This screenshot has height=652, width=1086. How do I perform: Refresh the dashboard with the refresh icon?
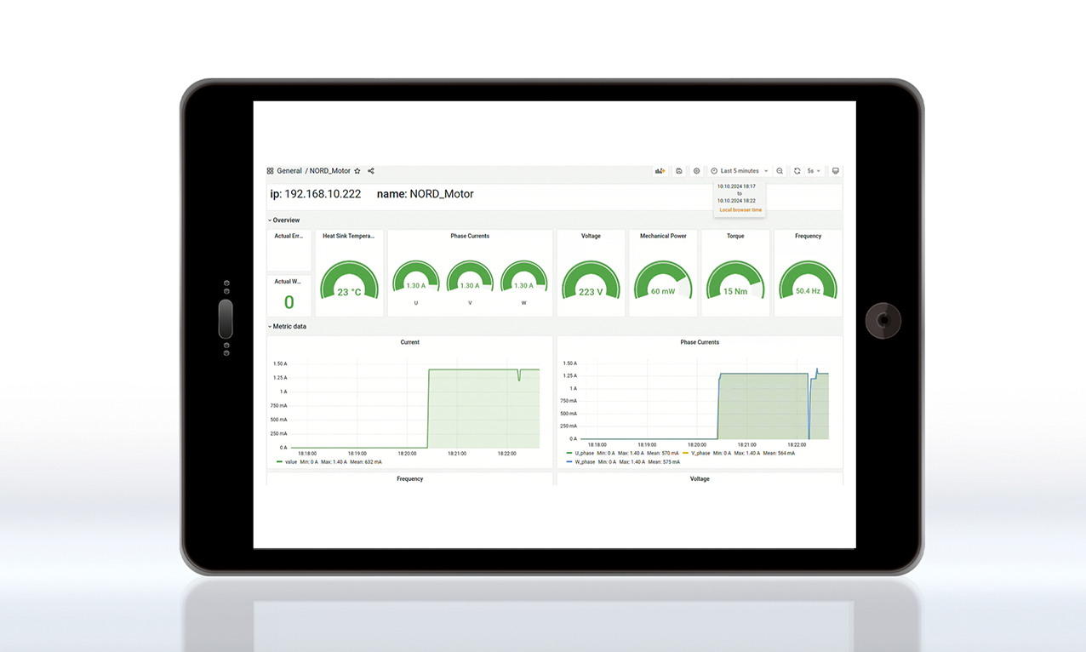pos(796,170)
